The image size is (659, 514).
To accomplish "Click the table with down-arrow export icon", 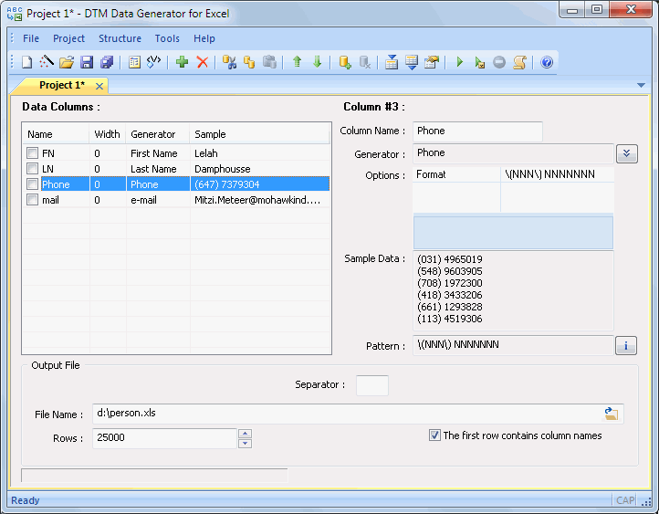I will (x=412, y=62).
